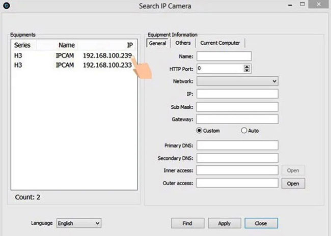Click the Secondary DNS input field
The height and width of the screenshot is (236, 331).
pos(237,158)
